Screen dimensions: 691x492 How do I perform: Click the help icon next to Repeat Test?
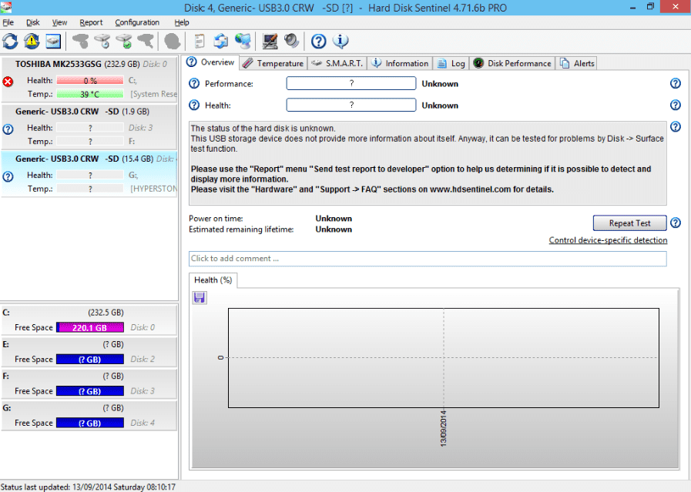pos(675,223)
